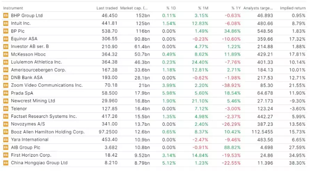
Task: Sort table by Last traded column
Action: [107, 8]
